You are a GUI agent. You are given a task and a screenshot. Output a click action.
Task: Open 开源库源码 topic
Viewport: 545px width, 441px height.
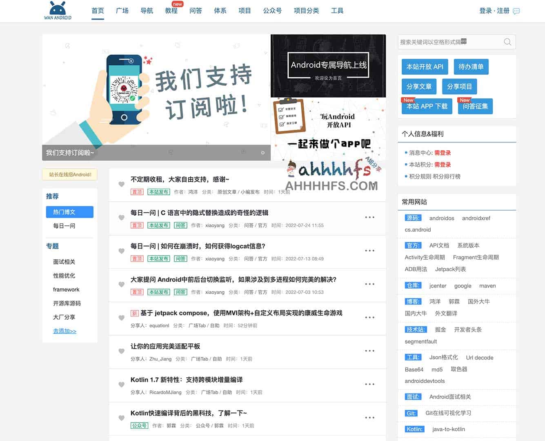67,303
